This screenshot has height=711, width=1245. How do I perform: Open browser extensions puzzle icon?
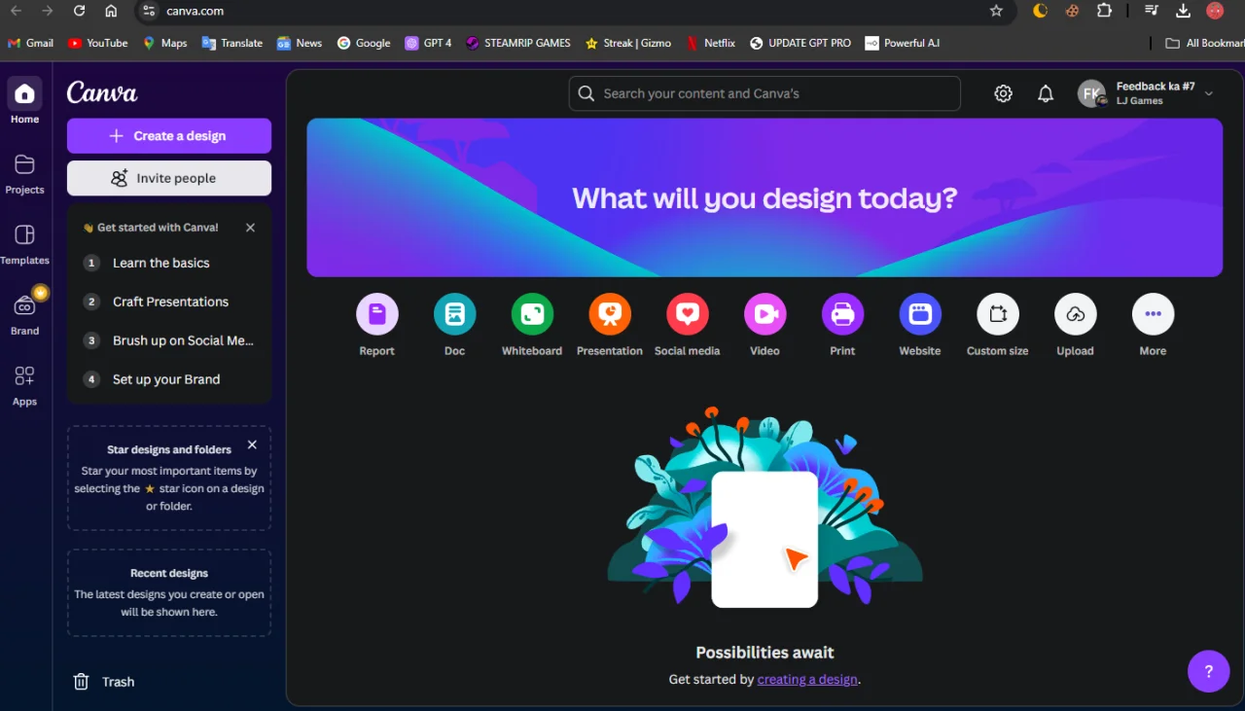(1104, 11)
